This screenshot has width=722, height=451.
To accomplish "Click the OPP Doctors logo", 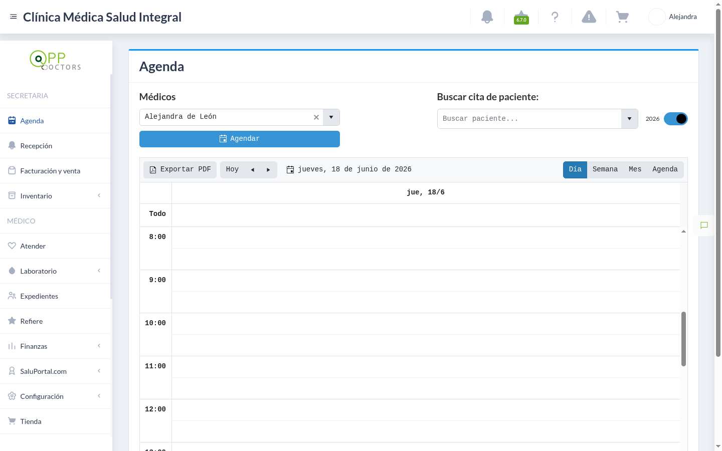I will click(55, 60).
